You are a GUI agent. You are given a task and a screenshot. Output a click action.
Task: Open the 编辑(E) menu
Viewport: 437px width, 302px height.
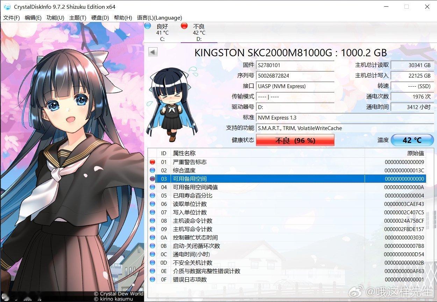click(x=33, y=17)
